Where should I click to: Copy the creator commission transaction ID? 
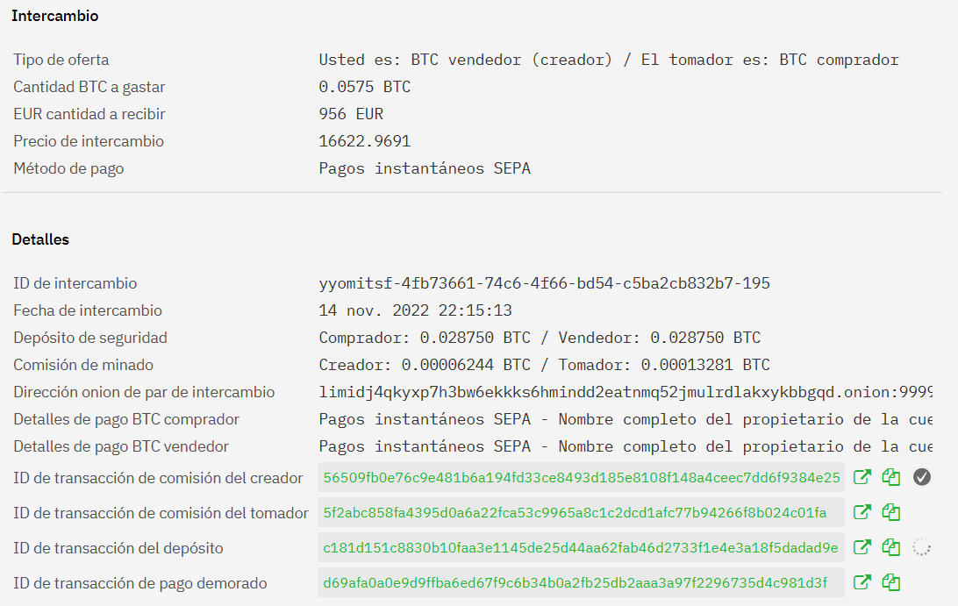tap(890, 477)
